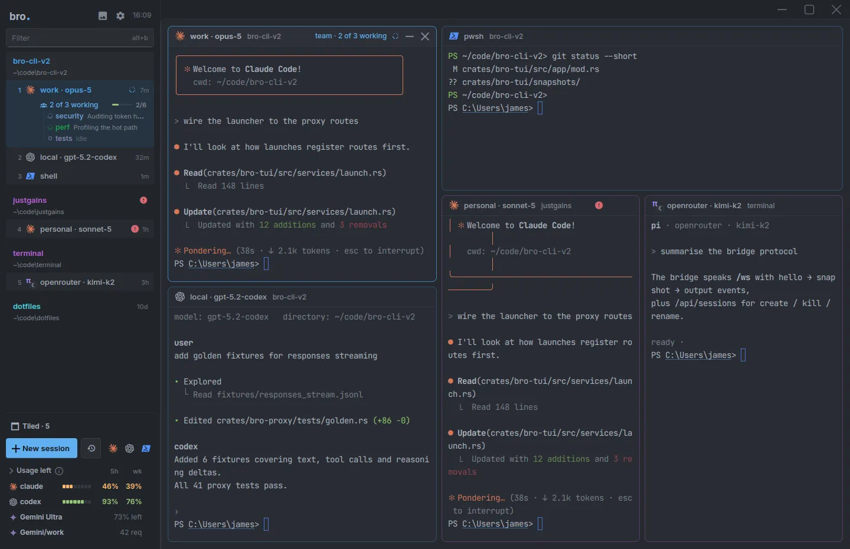Viewport: 850px width, 549px height.
Task: Expand the Usage left section chevron
Action: click(11, 471)
